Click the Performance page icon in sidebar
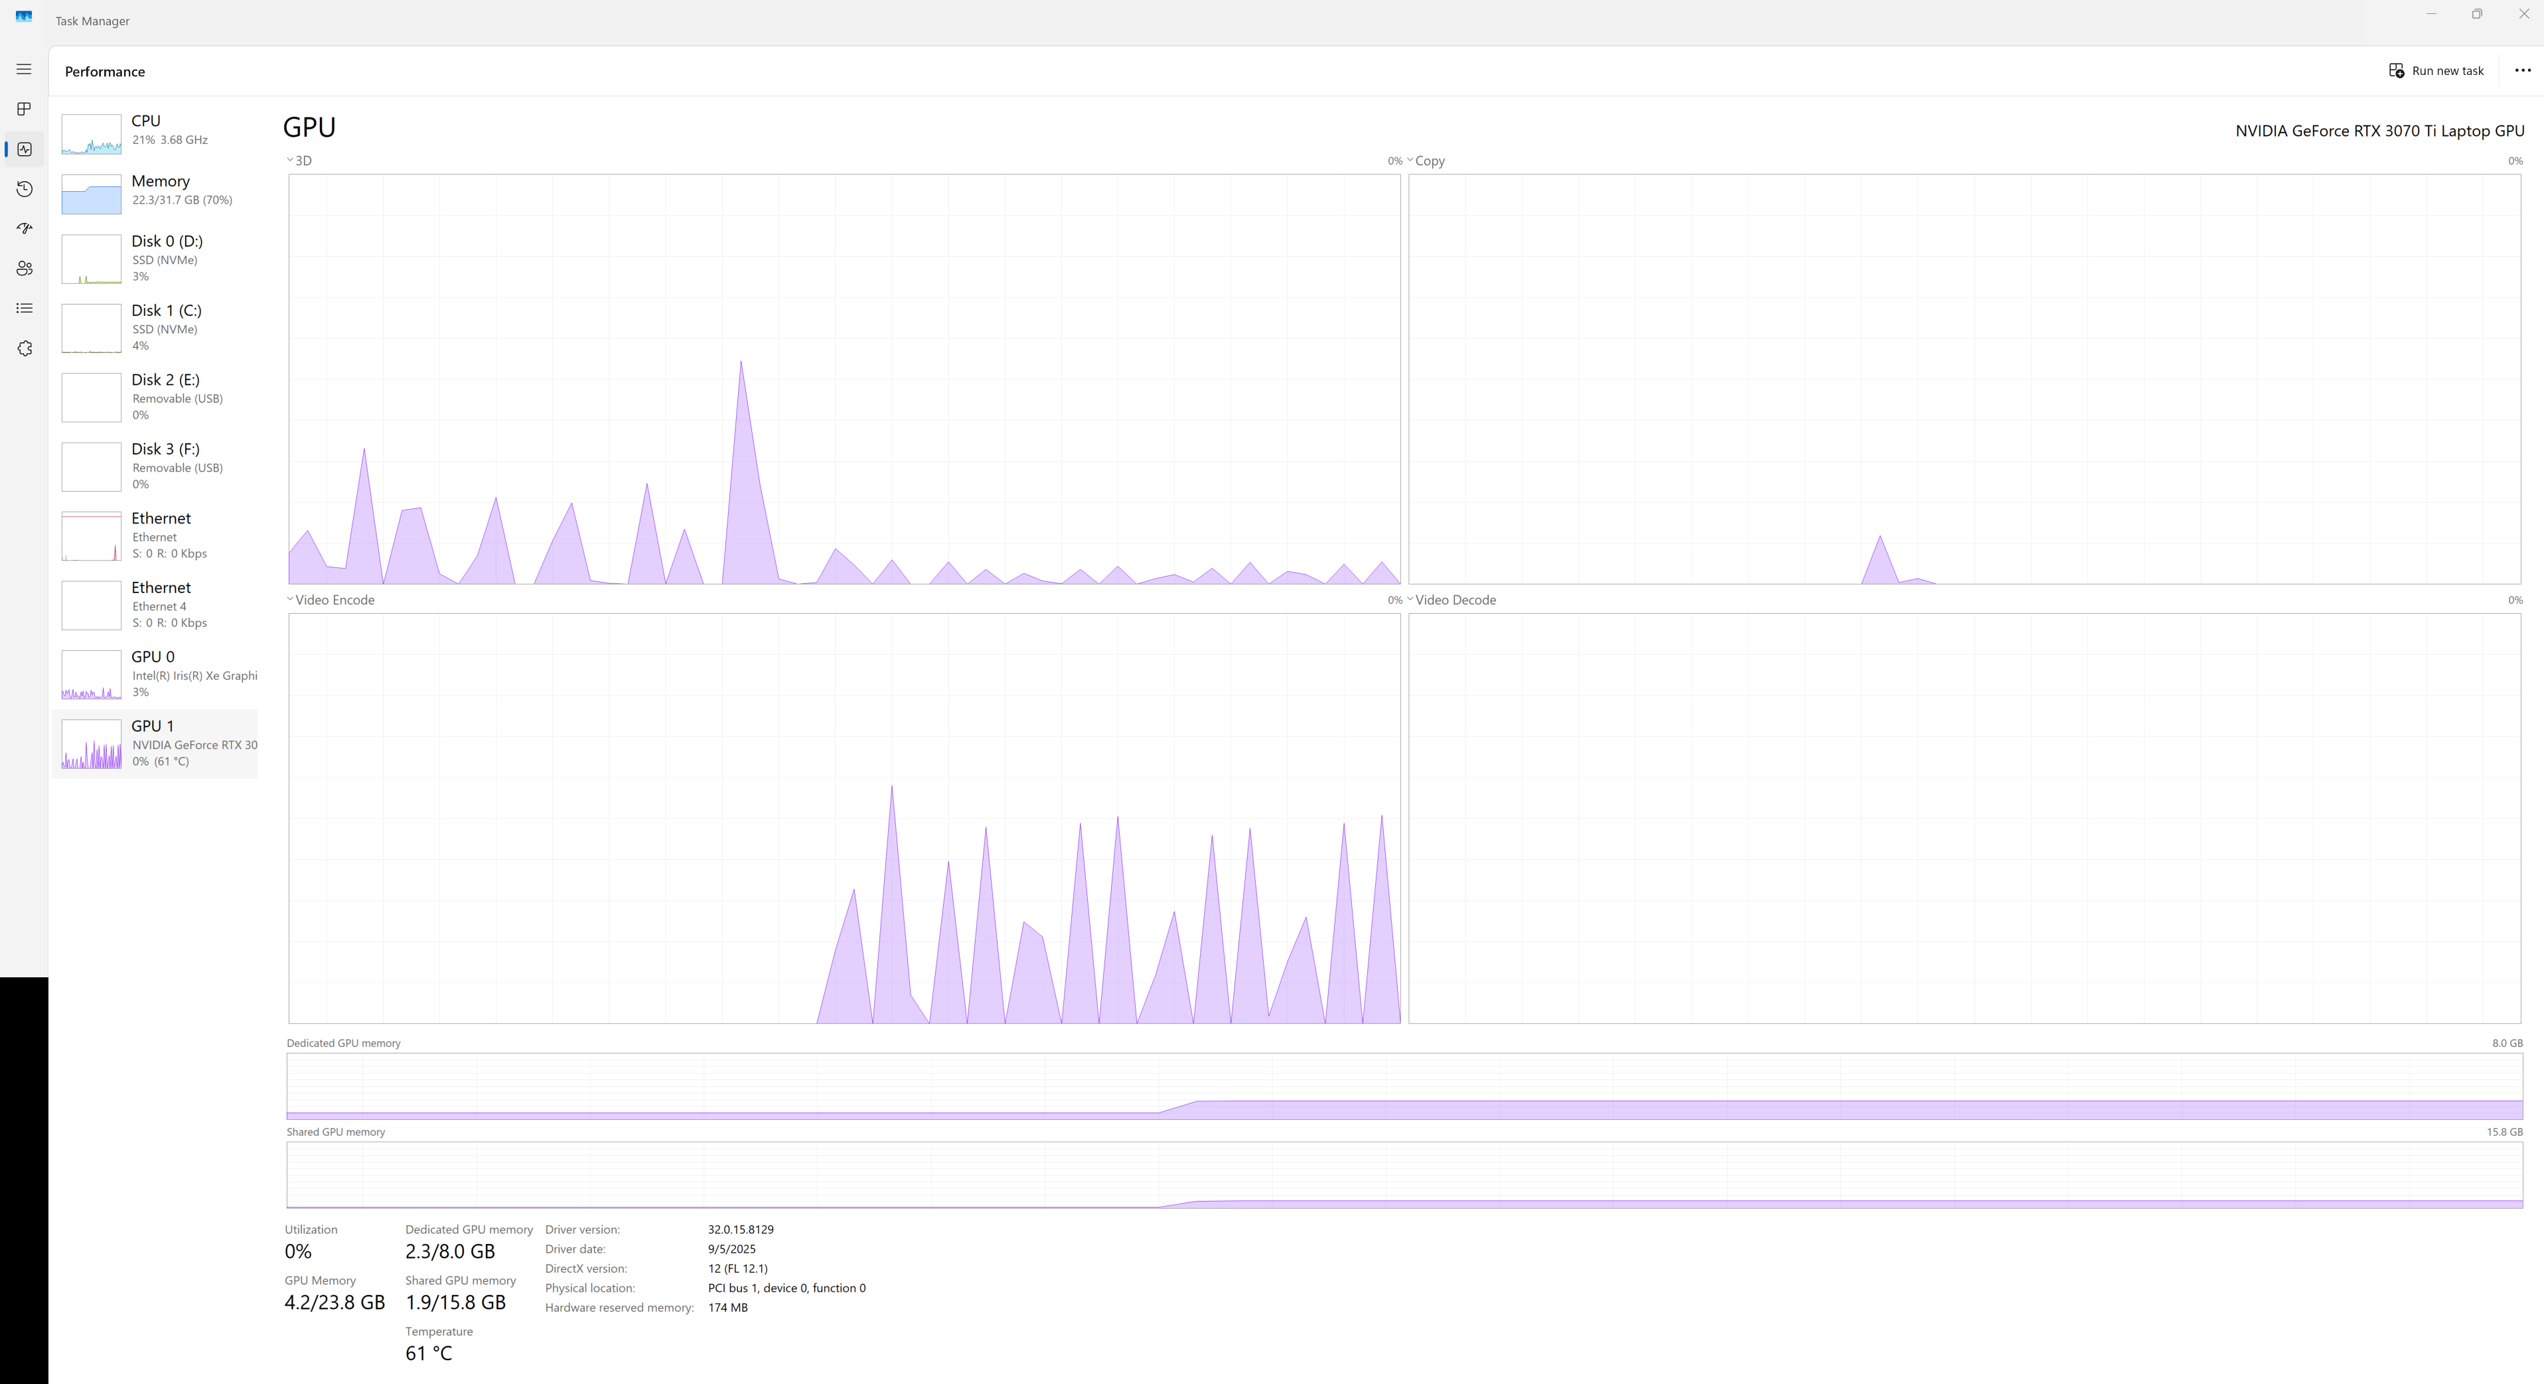This screenshot has width=2544, height=1384. click(x=24, y=149)
